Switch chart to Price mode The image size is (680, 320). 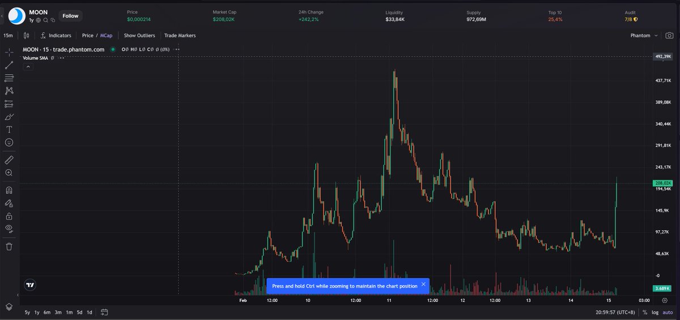[x=87, y=35]
